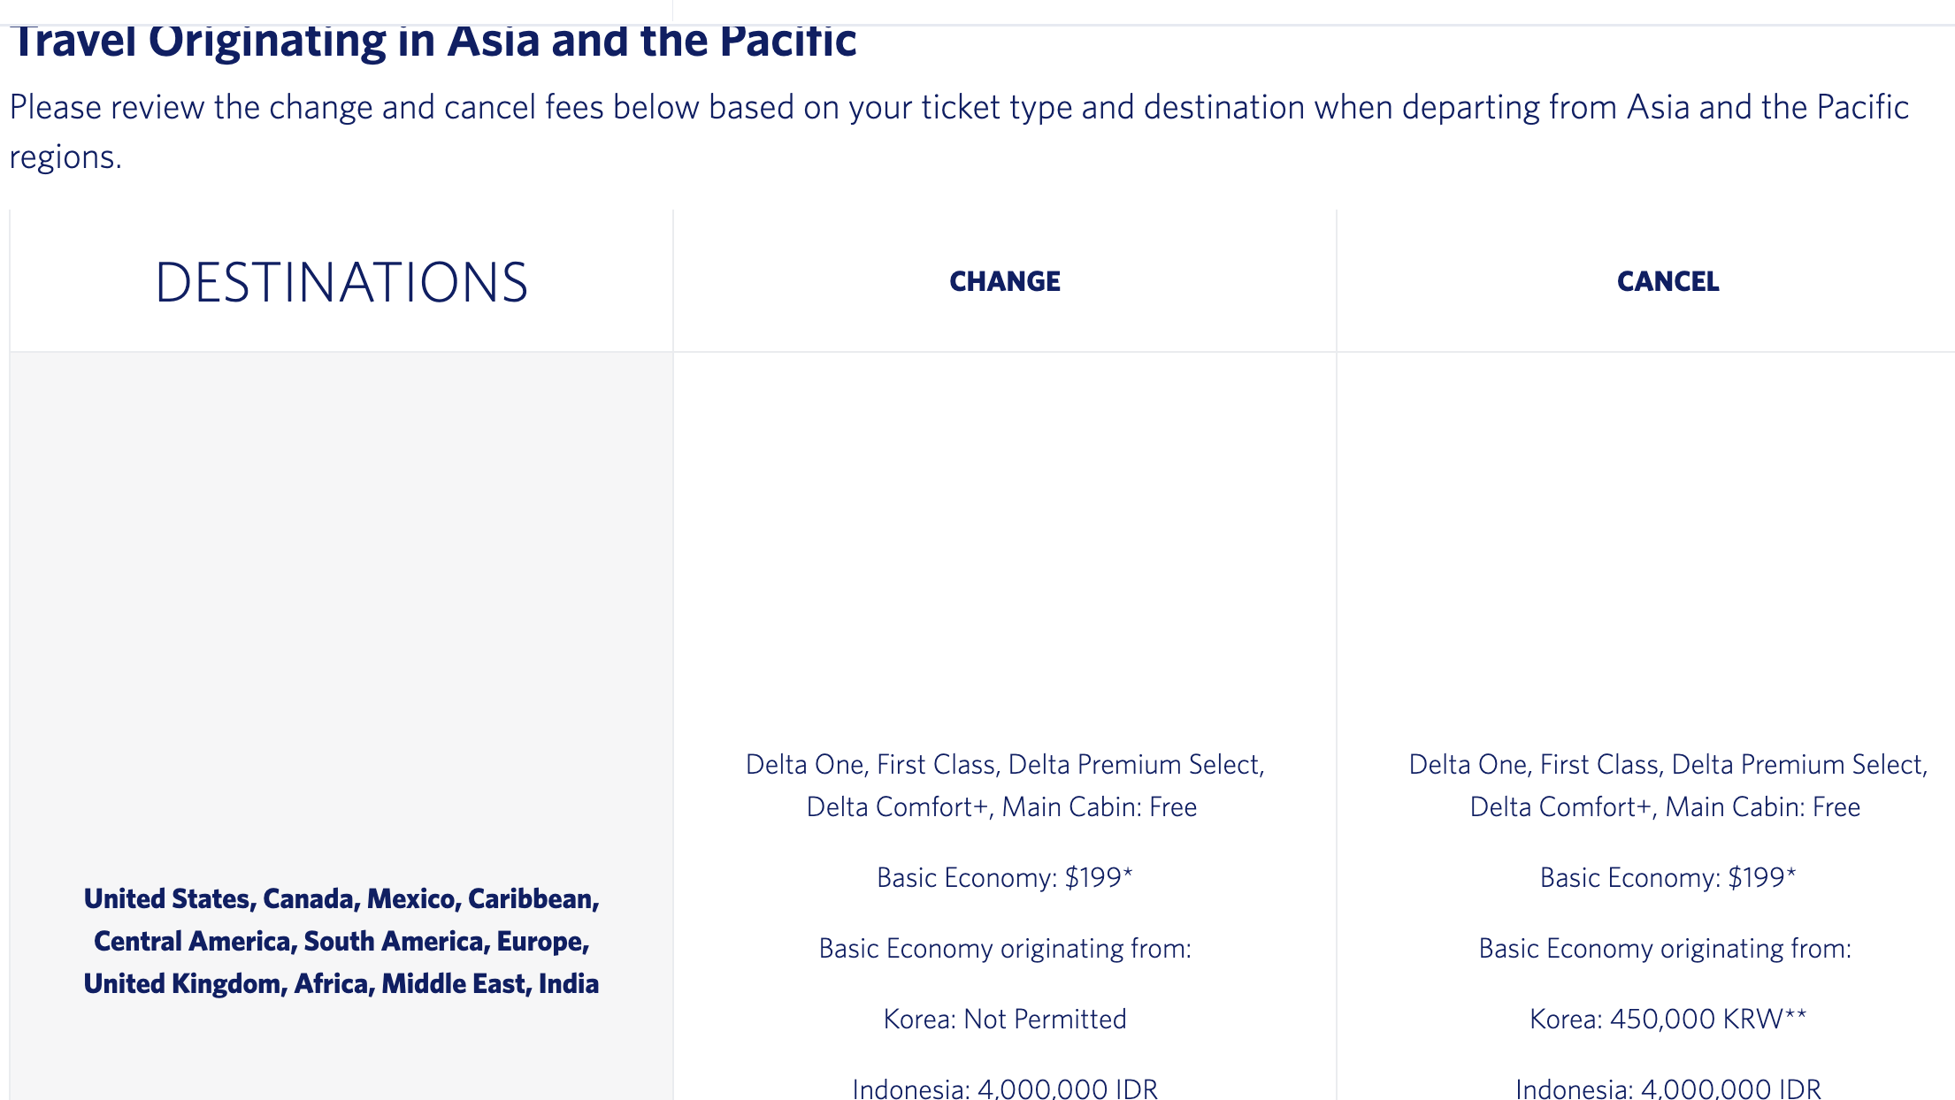Click "Delta One, First Class" line in Change column

click(1005, 764)
